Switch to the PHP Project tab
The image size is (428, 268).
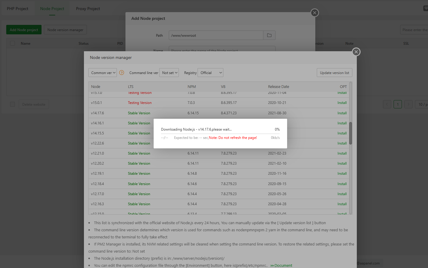[17, 9]
